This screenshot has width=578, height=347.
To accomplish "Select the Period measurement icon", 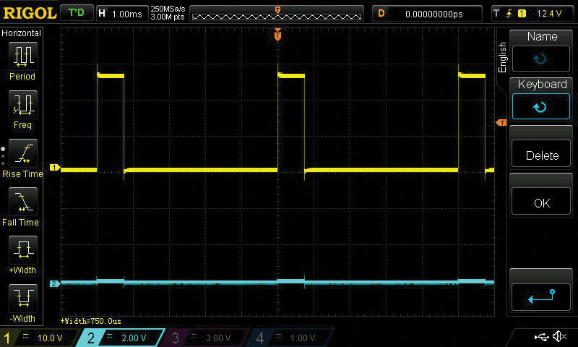I will (x=22, y=56).
